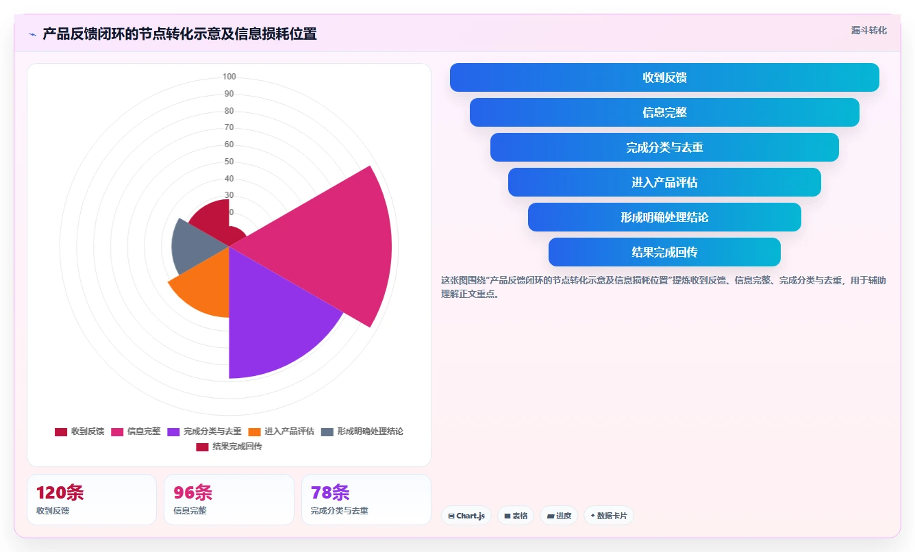The height and width of the screenshot is (552, 915).
Task: Click the axis tick label 80
Action: [229, 111]
